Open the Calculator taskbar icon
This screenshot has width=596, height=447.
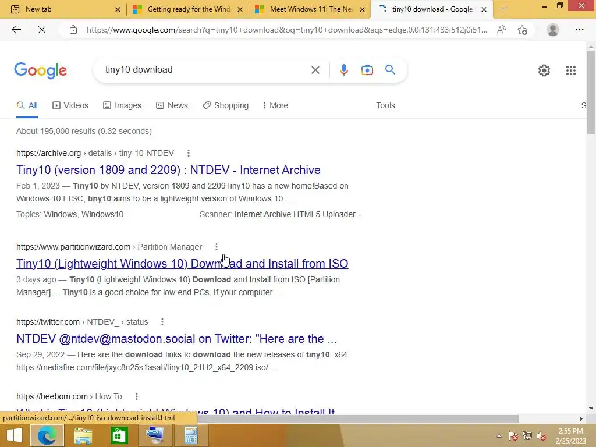[x=191, y=435]
